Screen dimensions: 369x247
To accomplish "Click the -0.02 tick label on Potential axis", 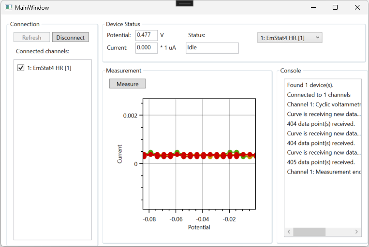I will pyautogui.click(x=229, y=219).
